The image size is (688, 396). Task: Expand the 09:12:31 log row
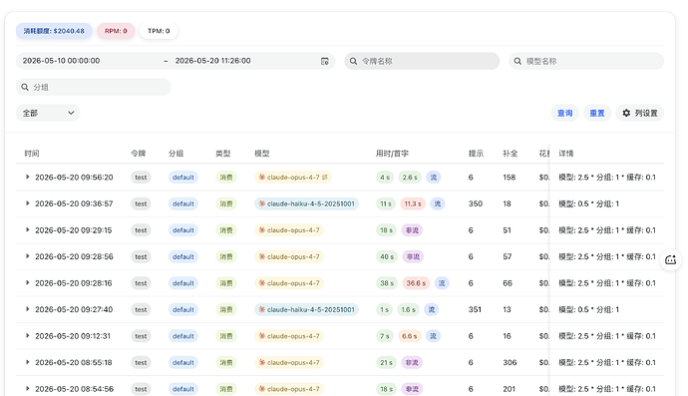point(27,335)
